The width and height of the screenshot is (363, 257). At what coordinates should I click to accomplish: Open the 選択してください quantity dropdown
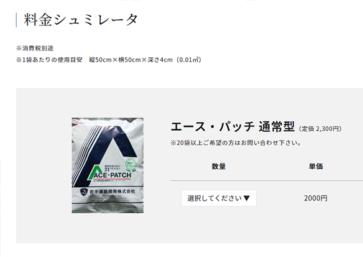pos(219,198)
